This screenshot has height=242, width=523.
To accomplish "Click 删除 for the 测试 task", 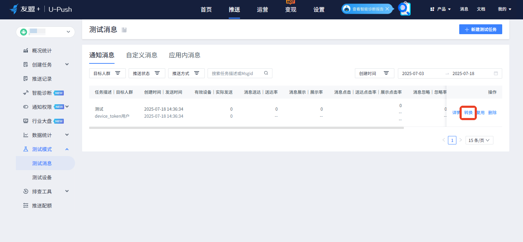I will 492,113.
